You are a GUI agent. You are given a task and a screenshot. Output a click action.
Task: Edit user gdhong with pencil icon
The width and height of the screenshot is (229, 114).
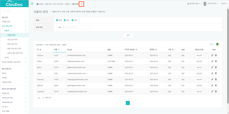[x=212, y=85]
